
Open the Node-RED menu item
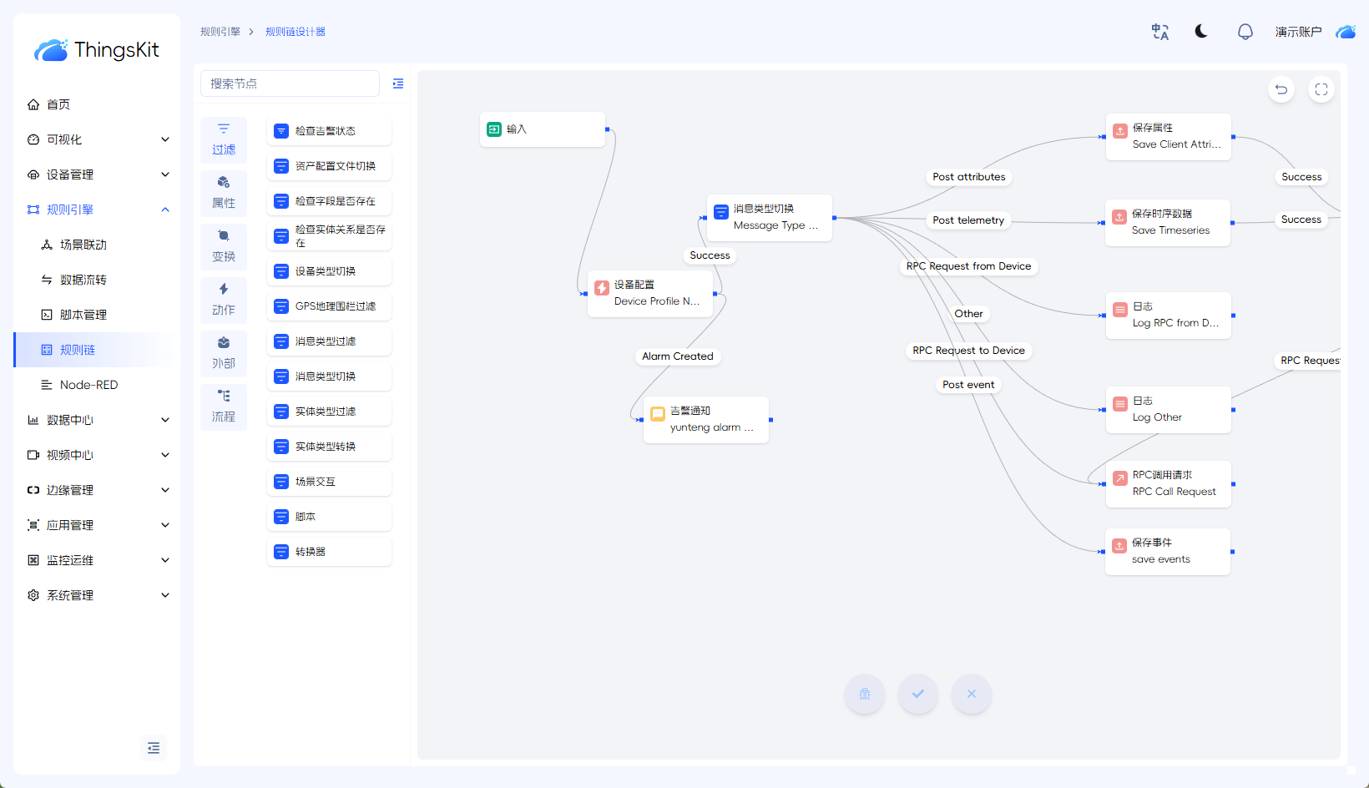88,385
